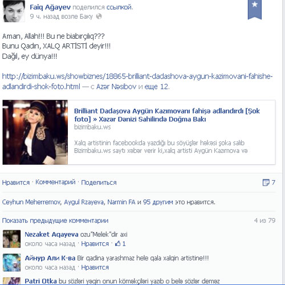Click the blue star bookmark ribbon icon
Image resolution: width=285 pixels, height=285 pixels.
[255, 10]
